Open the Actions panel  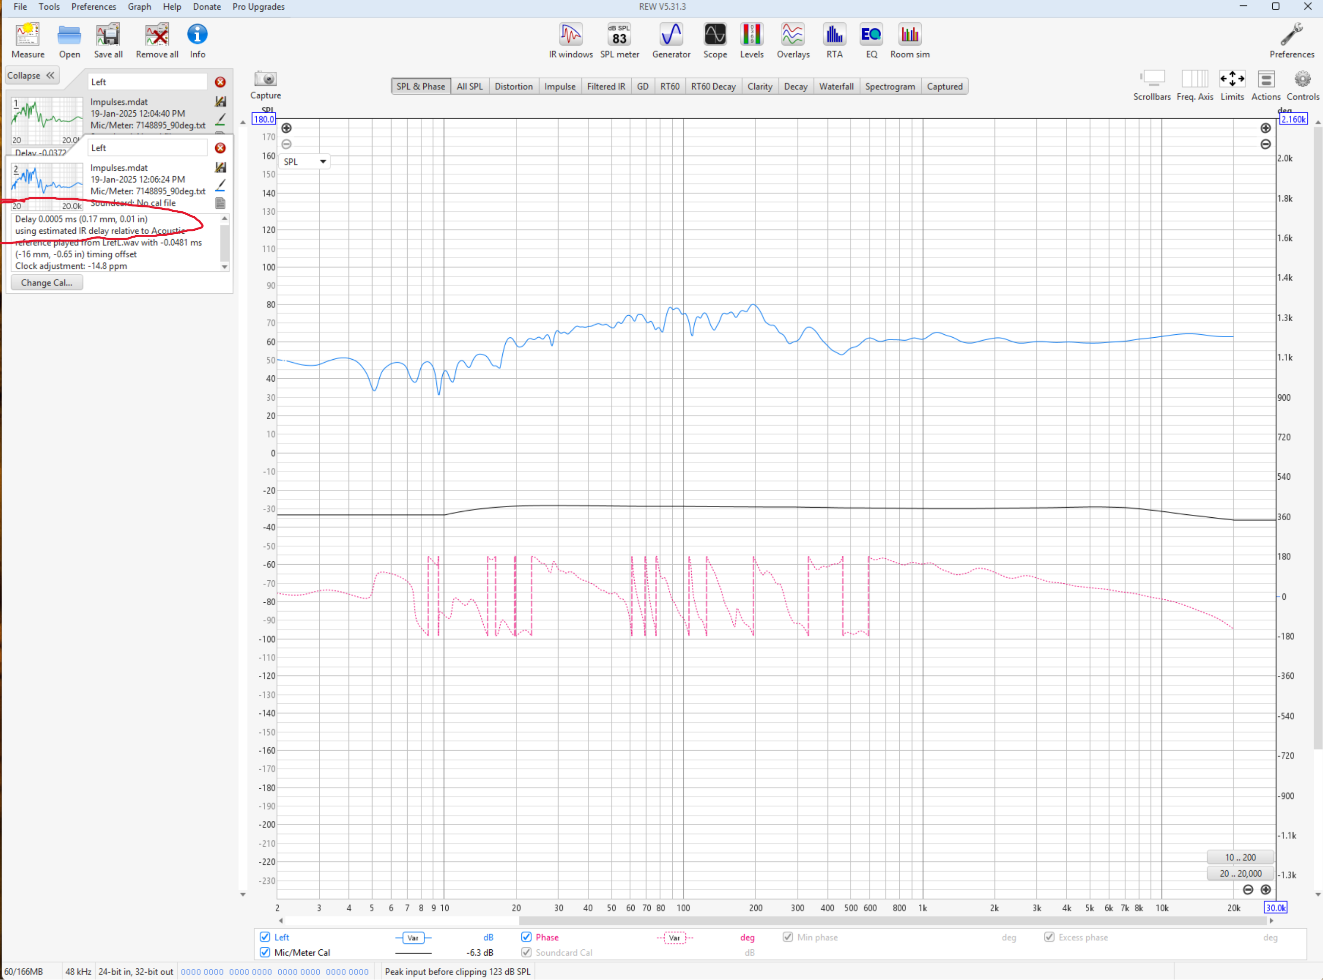pyautogui.click(x=1265, y=85)
